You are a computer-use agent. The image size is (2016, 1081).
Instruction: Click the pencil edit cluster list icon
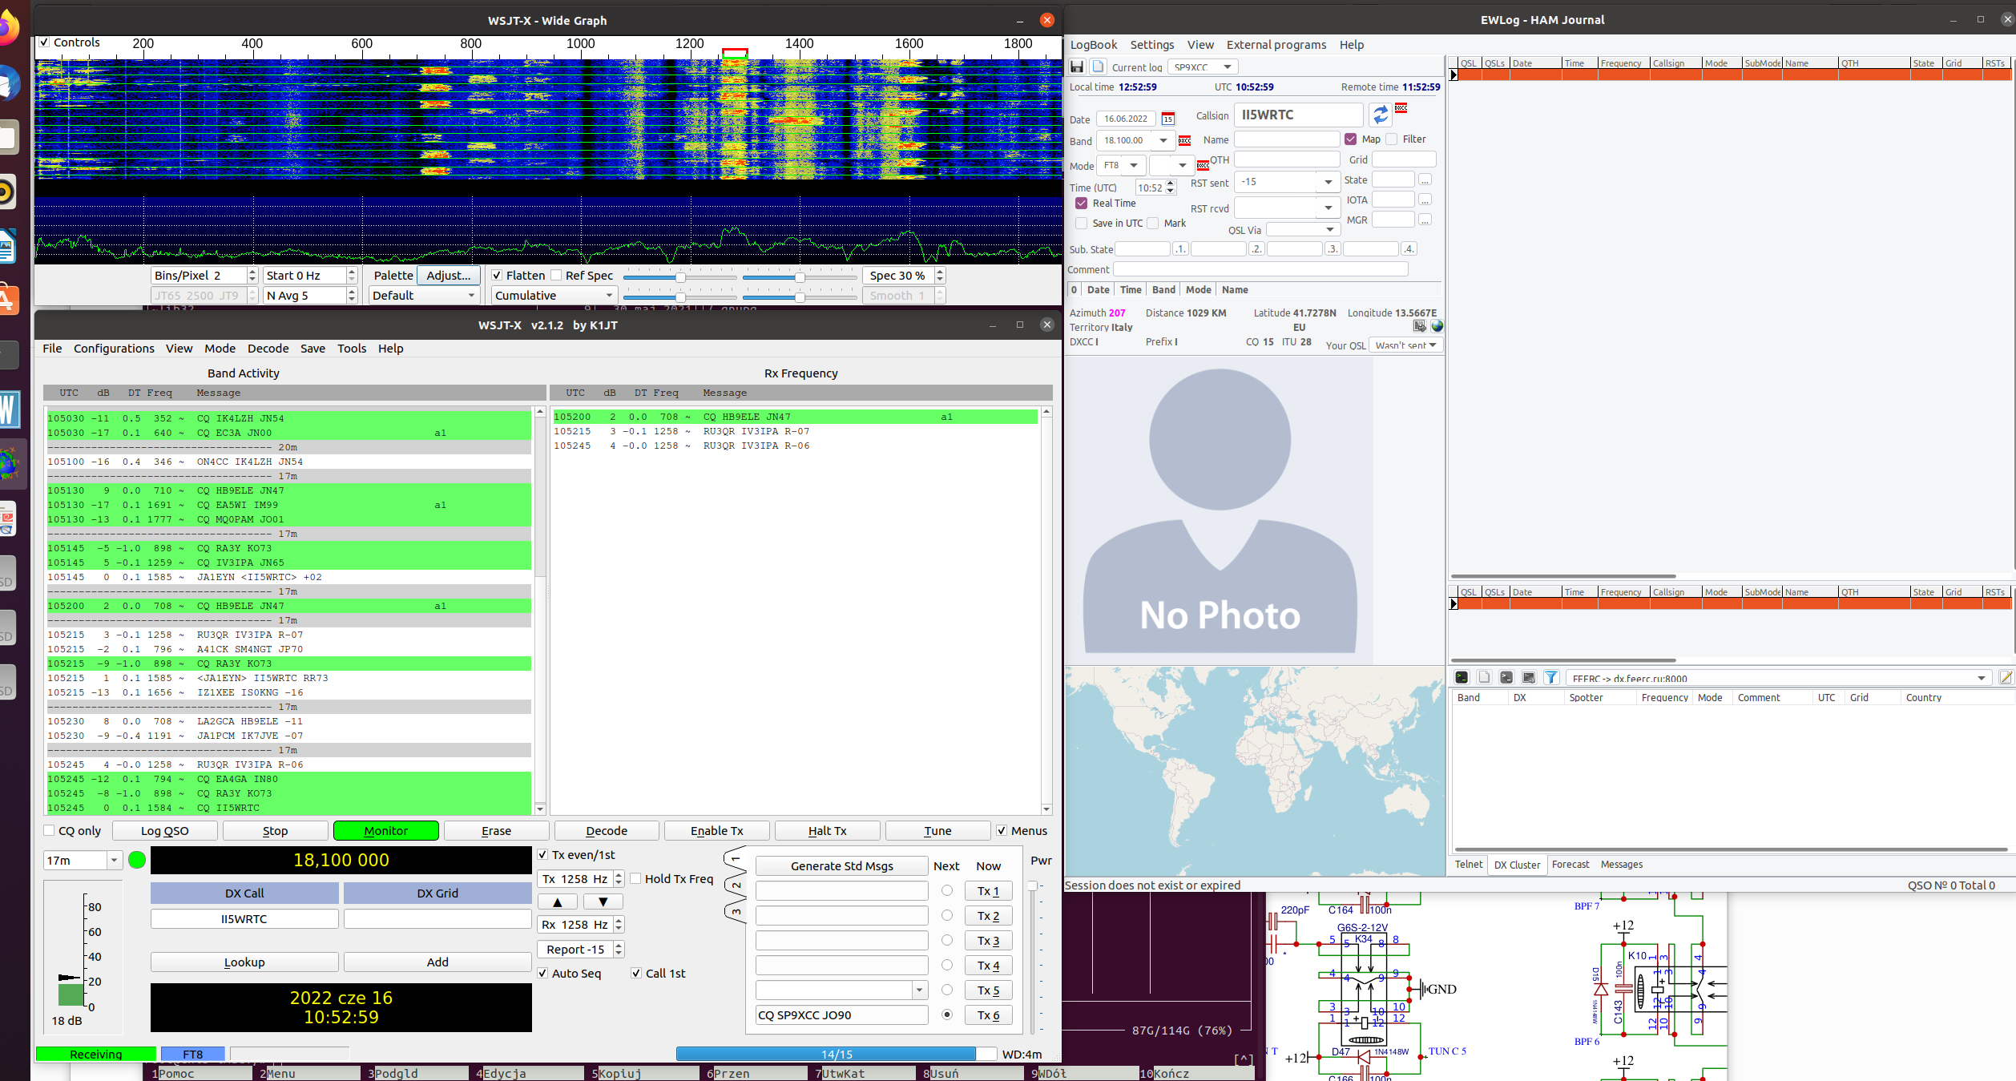(2006, 677)
